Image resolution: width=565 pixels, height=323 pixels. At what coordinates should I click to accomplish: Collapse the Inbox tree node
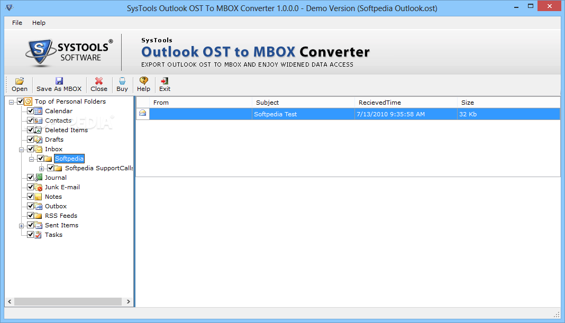point(22,150)
